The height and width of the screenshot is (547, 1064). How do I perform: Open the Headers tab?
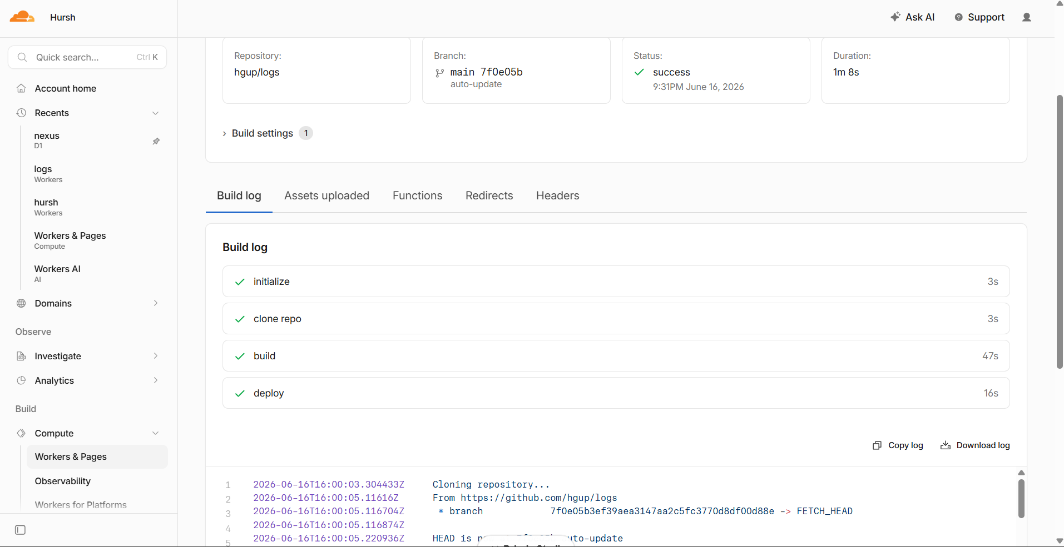tap(557, 195)
